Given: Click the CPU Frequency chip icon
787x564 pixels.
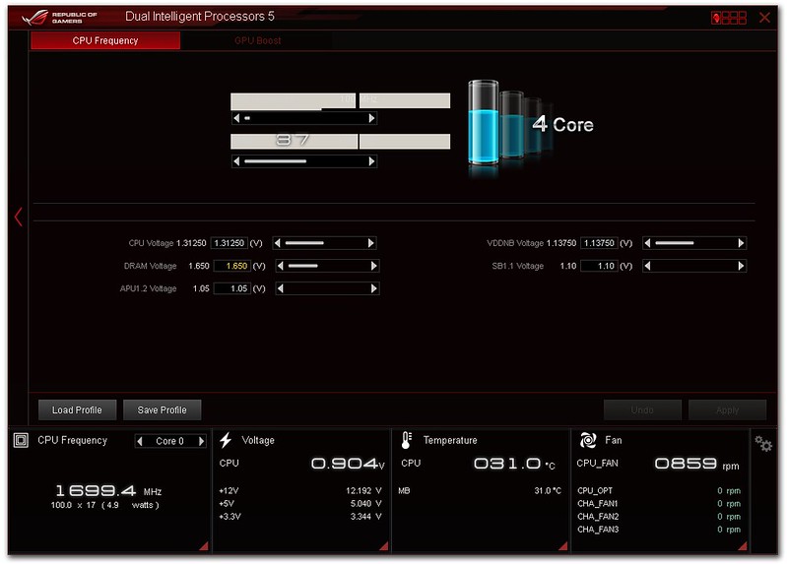Looking at the screenshot, I should click(x=21, y=441).
